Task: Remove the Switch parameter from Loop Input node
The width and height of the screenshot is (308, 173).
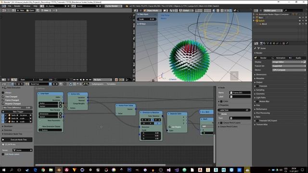Action: (60, 117)
